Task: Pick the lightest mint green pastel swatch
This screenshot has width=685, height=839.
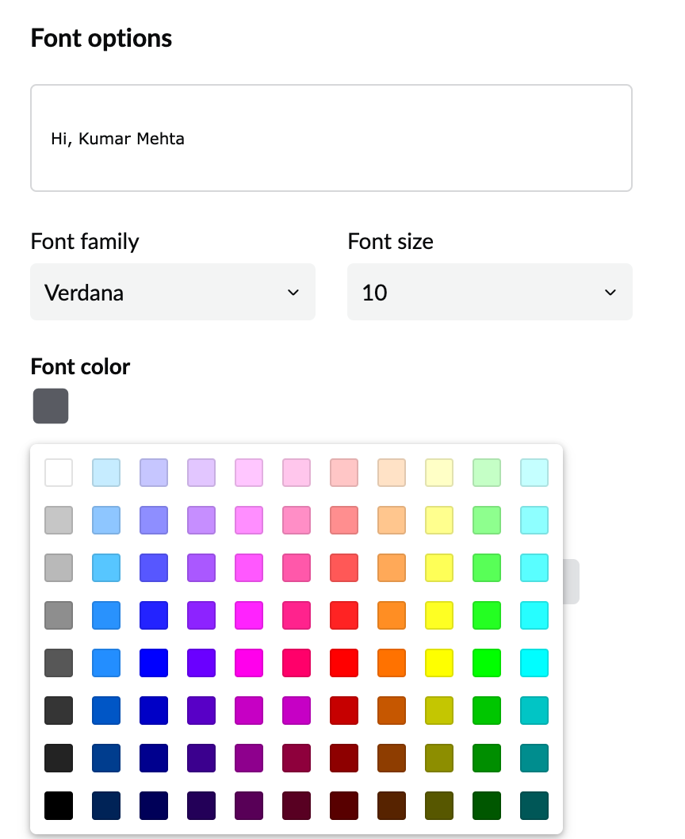Action: click(487, 473)
